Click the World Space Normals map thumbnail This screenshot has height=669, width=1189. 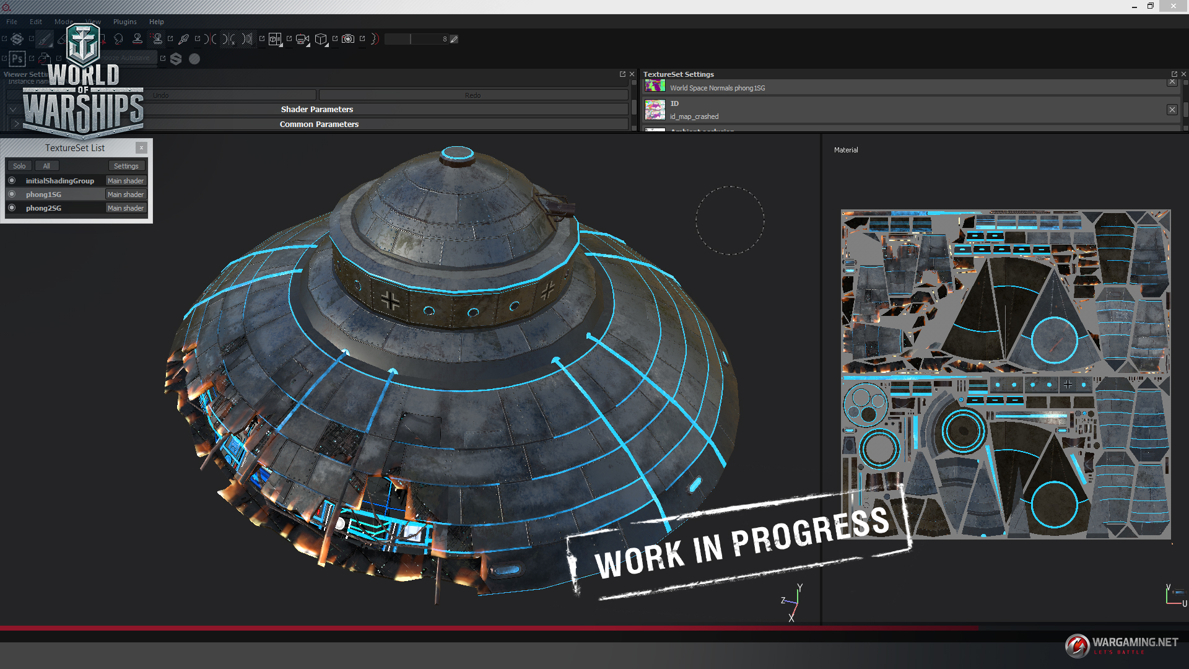pyautogui.click(x=655, y=86)
